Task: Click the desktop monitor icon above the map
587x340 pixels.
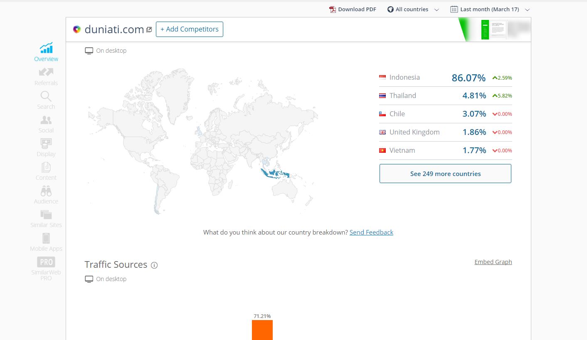Action: click(x=89, y=51)
